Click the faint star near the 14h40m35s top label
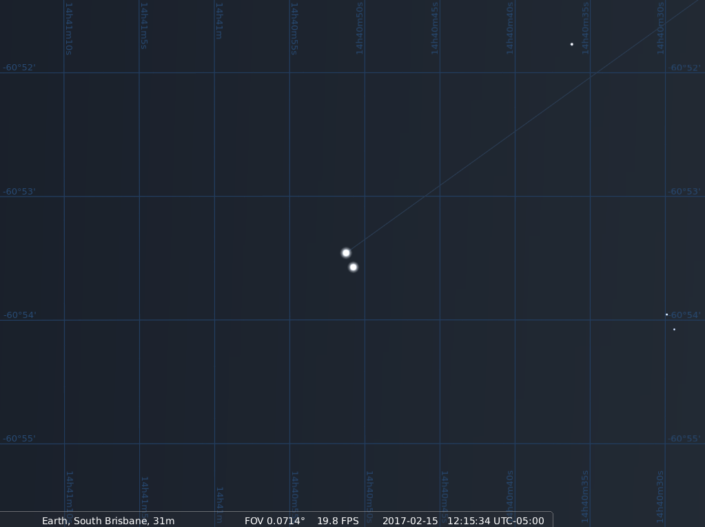This screenshot has width=705, height=527. 572,44
